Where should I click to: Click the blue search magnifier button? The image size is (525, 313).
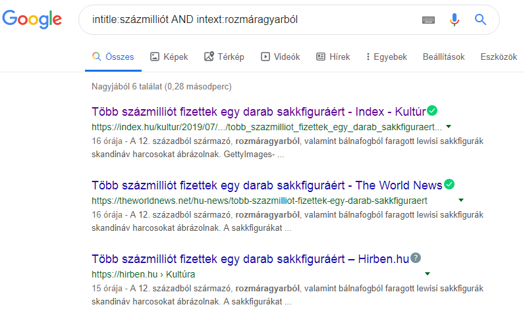[480, 20]
